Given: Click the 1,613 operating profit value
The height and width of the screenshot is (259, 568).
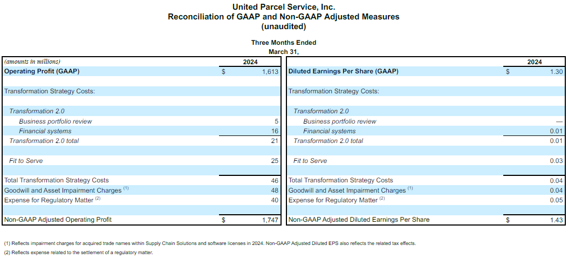Looking at the screenshot, I should point(270,72).
